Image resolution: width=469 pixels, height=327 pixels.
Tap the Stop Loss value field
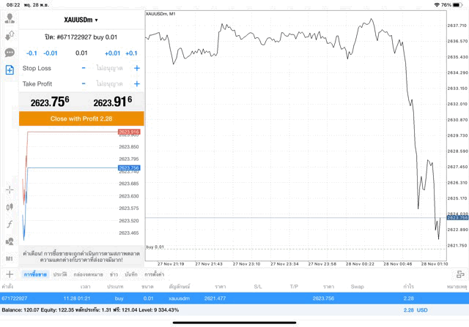pyautogui.click(x=110, y=68)
